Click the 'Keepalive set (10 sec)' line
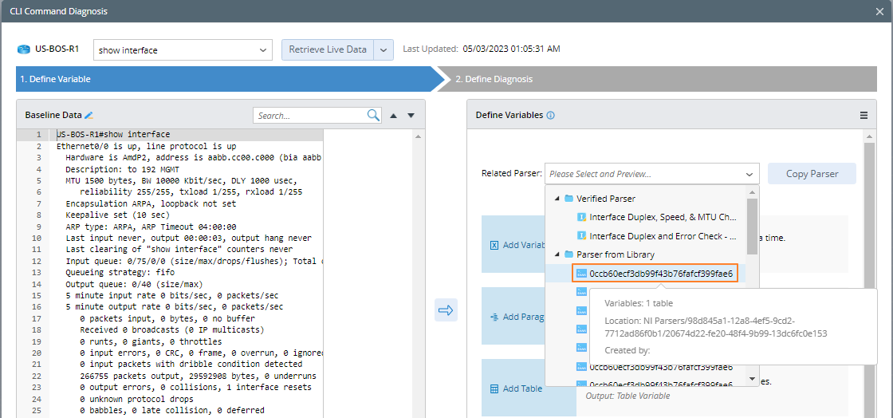 (117, 215)
